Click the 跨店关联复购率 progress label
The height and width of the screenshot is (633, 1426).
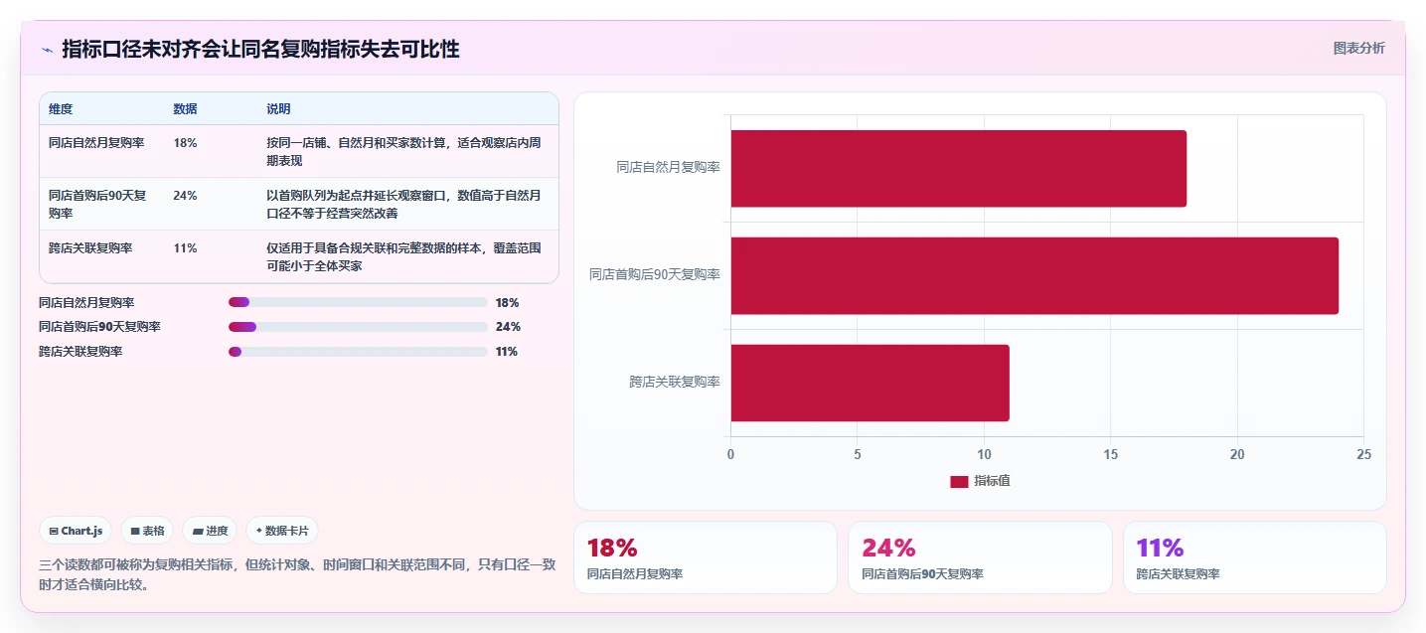80,352
